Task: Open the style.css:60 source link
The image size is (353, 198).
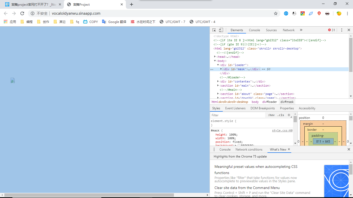Action: pos(282,131)
